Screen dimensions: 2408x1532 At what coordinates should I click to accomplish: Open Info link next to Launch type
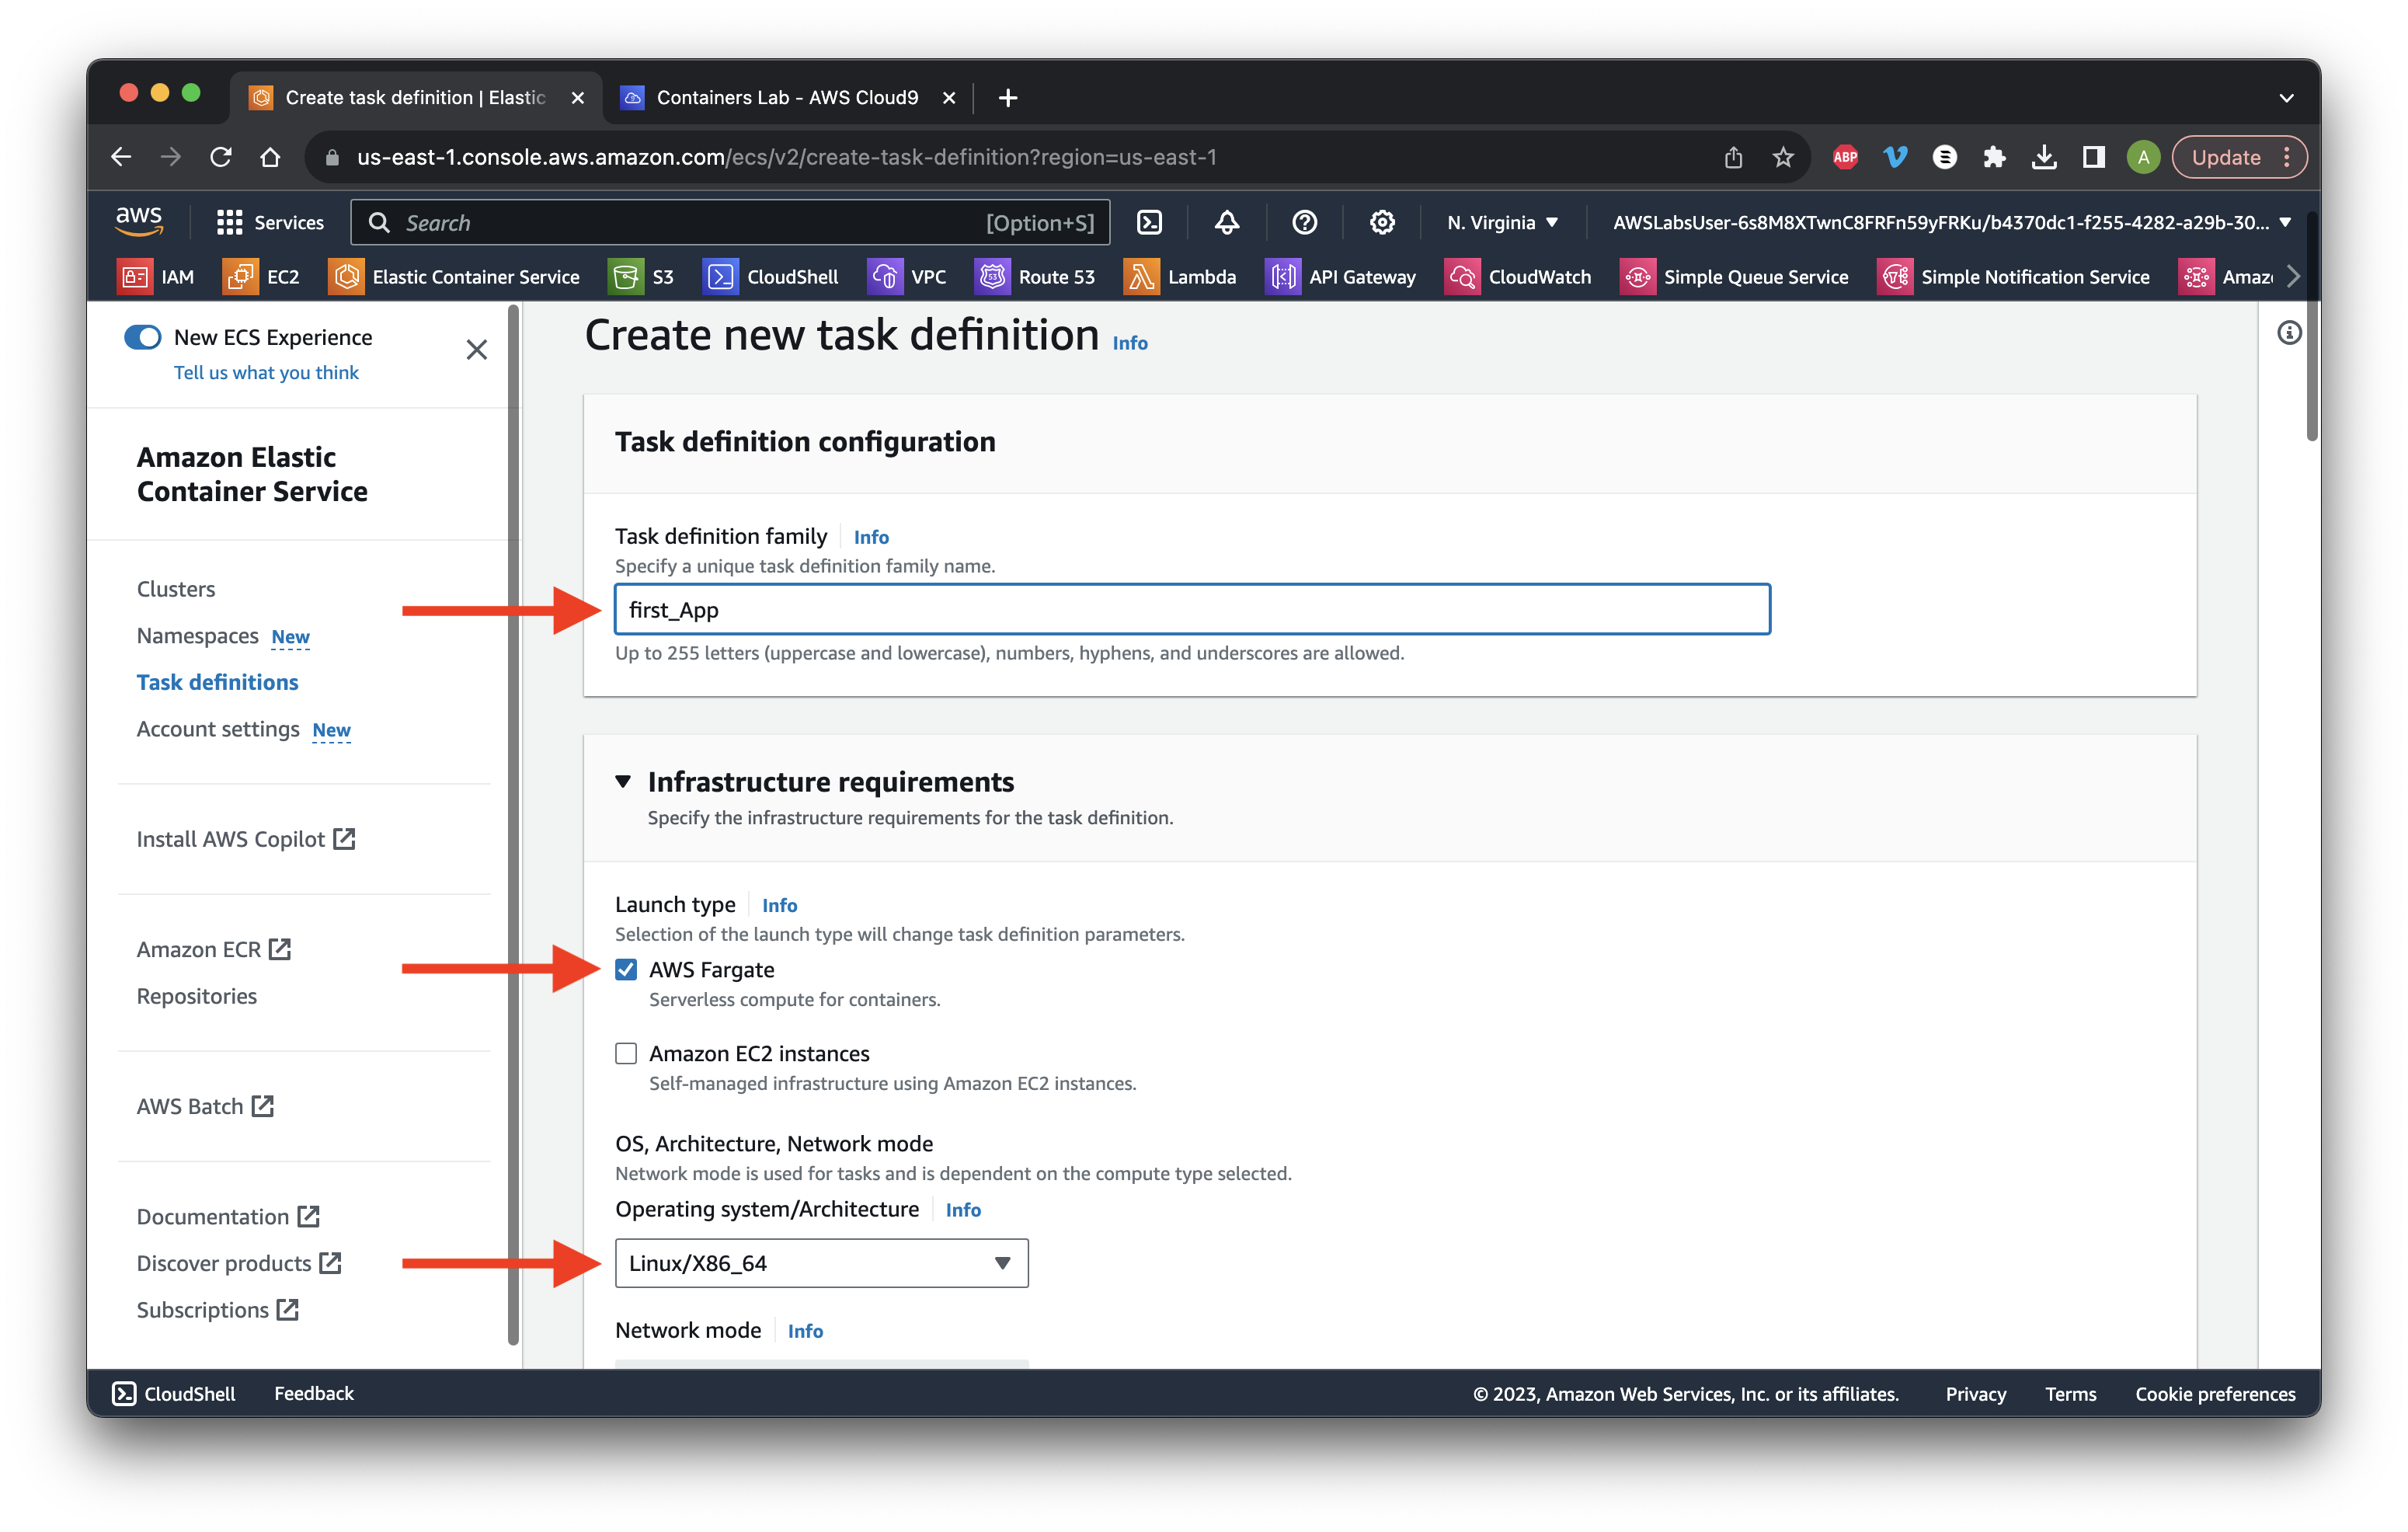(779, 905)
